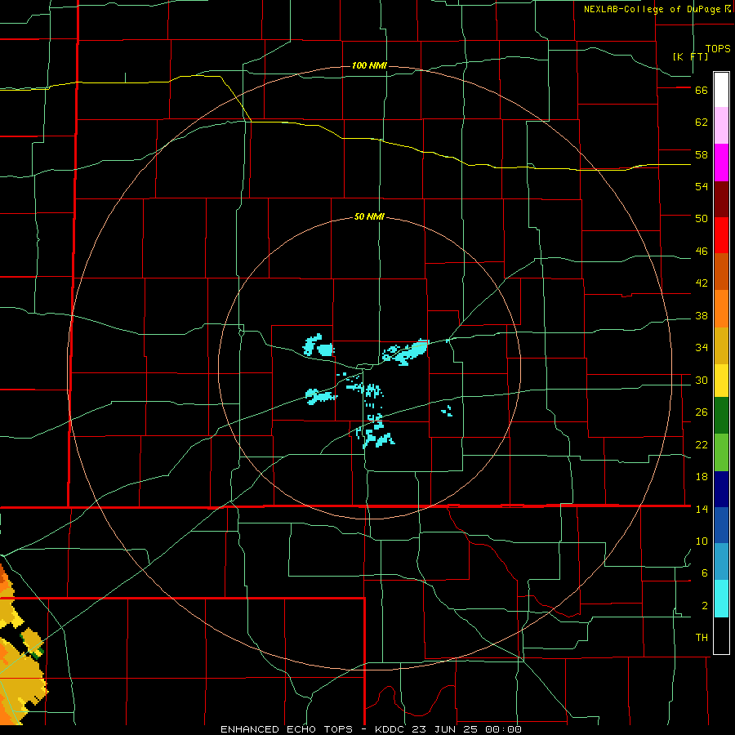
Task: Click the legend value "54"
Action: pos(702,186)
